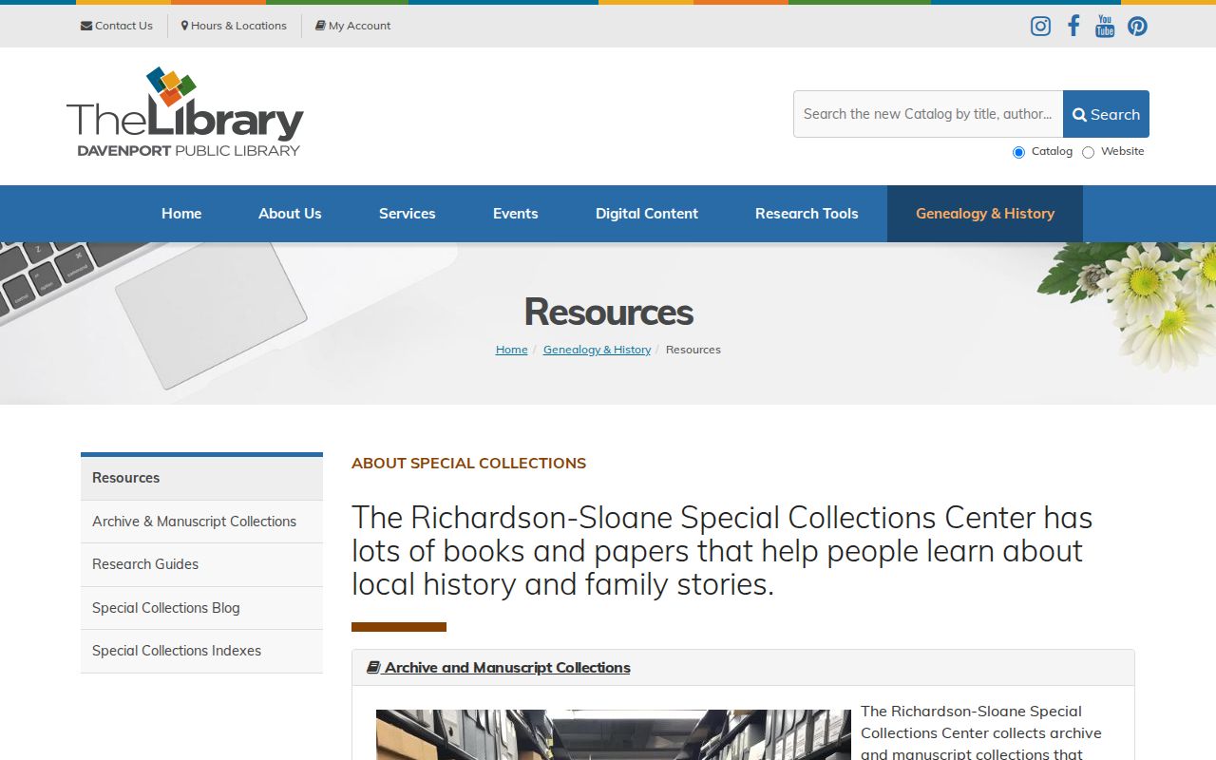Go to Genealogy & History breadcrumb link
Image resolution: width=1216 pixels, height=760 pixels.
[597, 350]
